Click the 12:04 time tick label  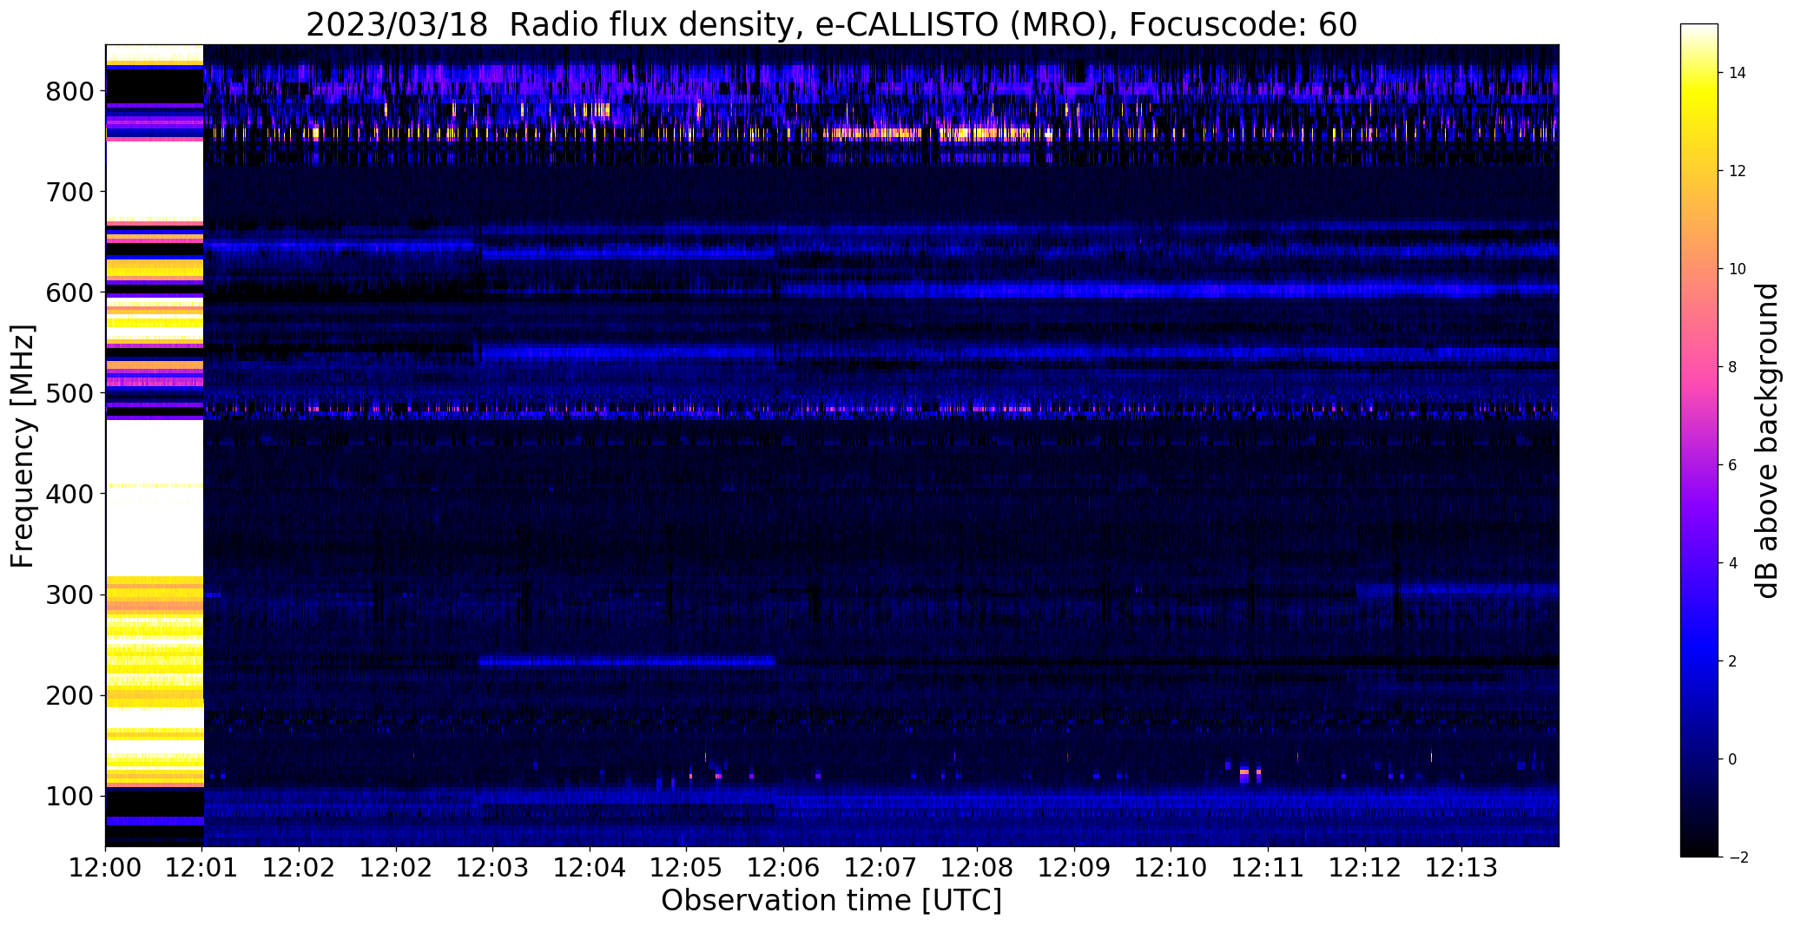point(590,867)
